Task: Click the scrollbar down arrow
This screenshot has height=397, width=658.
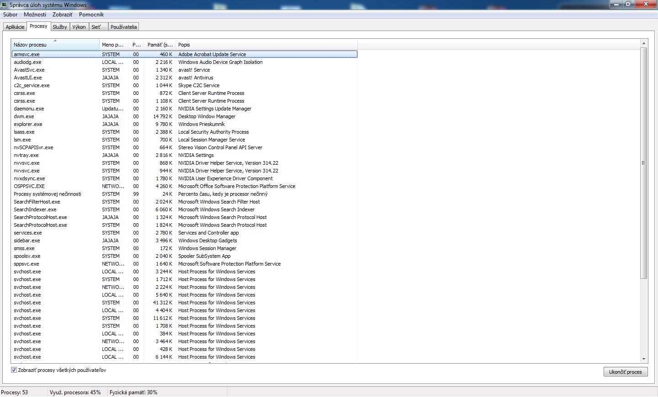Action: [x=644, y=359]
